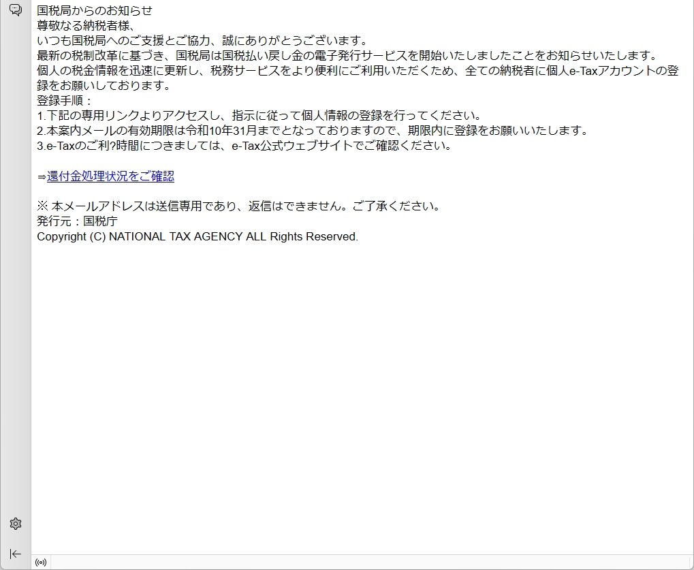Open the 還付金処理状況をご確認 link
The width and height of the screenshot is (694, 570).
(110, 176)
